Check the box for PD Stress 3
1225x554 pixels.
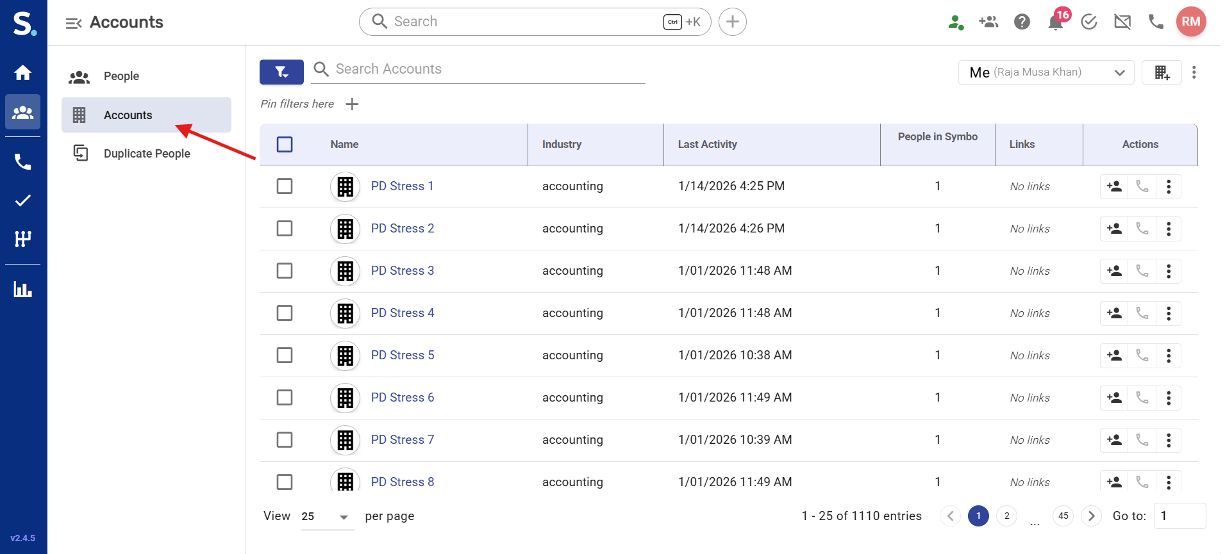click(285, 271)
